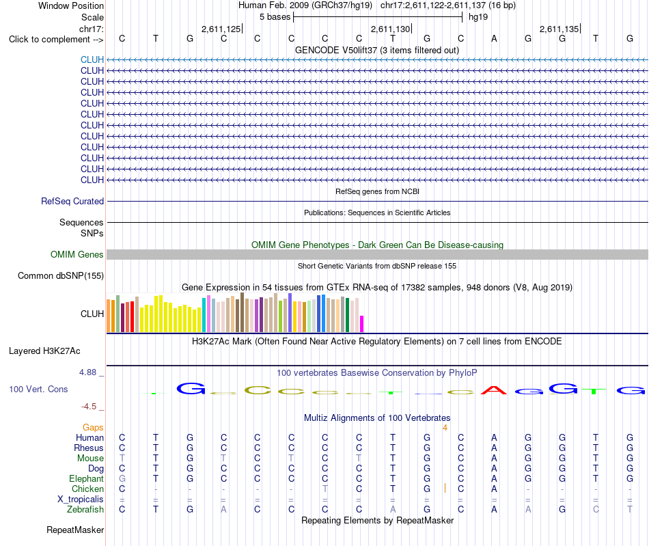Open the 'RefSeq genes from NCBI' title
649x546 pixels.
coord(377,191)
